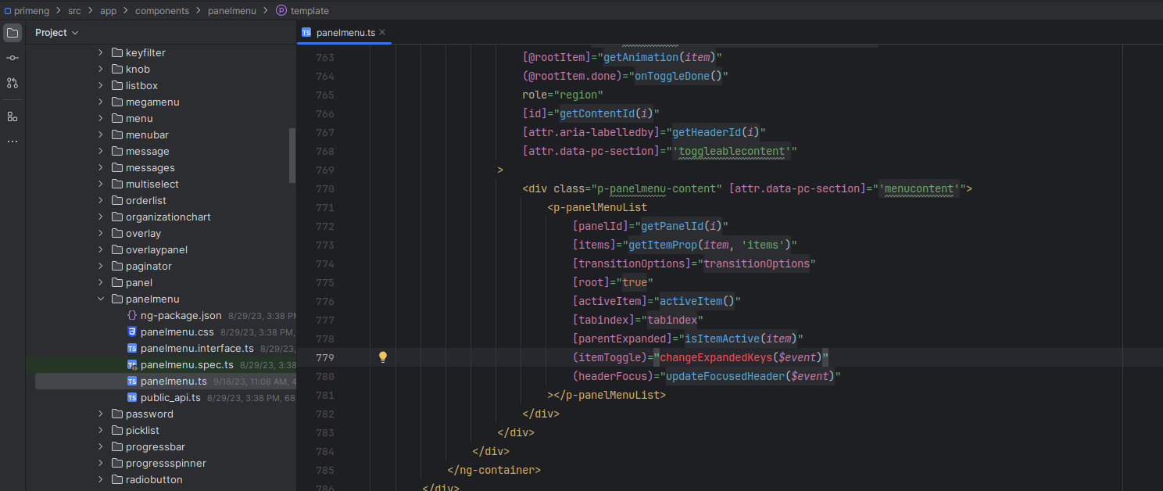Click the TS icon next to panelmenu.interface.ts
This screenshot has height=491, width=1163.
coord(131,348)
